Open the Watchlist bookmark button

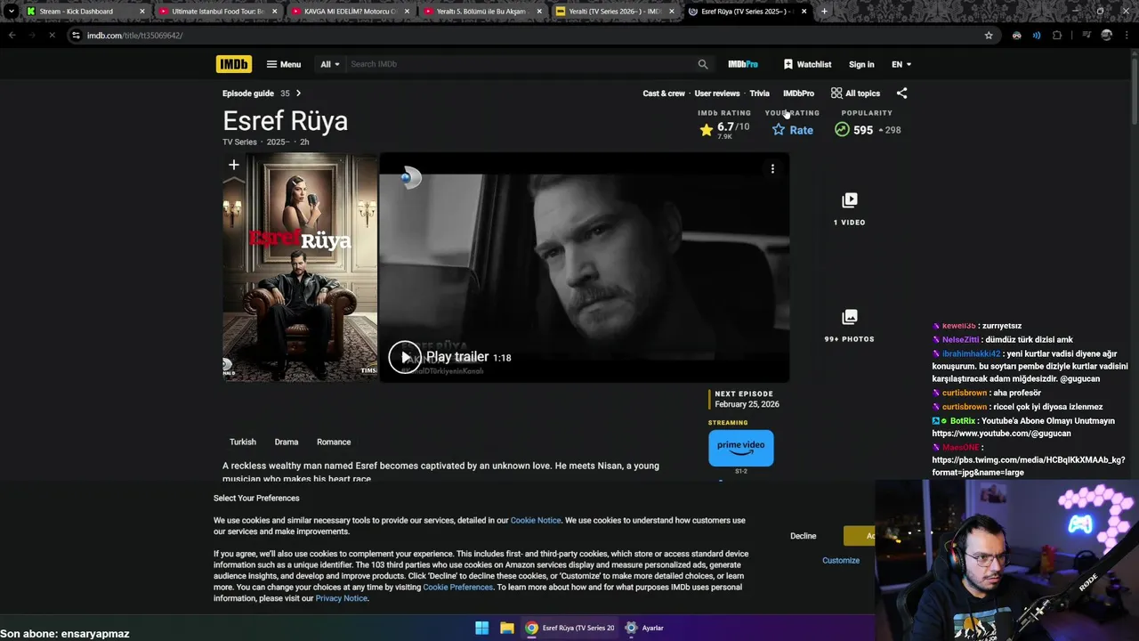(x=807, y=64)
